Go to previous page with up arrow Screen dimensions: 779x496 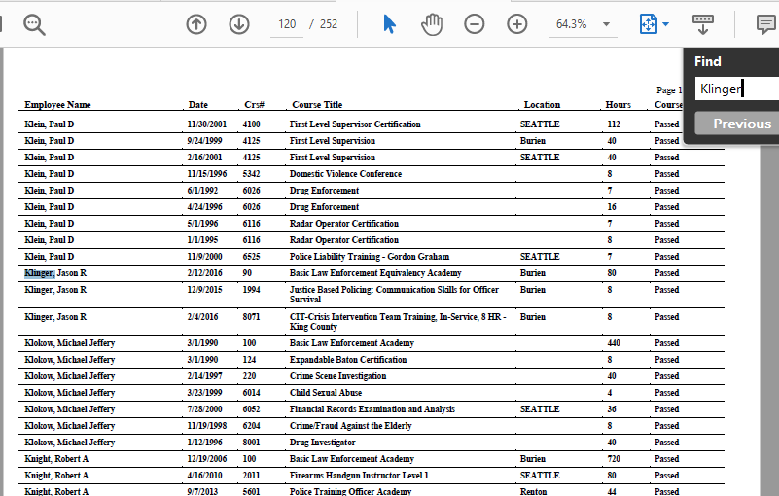click(196, 24)
